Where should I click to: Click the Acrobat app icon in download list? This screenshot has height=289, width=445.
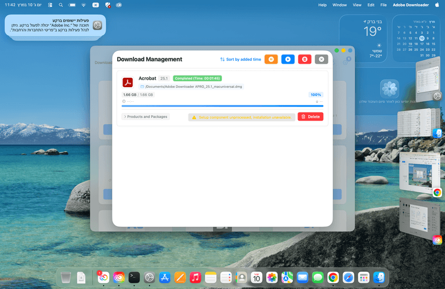point(128,82)
